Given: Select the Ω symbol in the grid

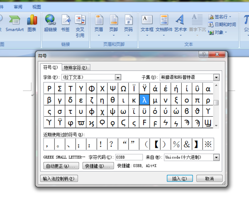Looking at the screenshot, I should [123, 88].
